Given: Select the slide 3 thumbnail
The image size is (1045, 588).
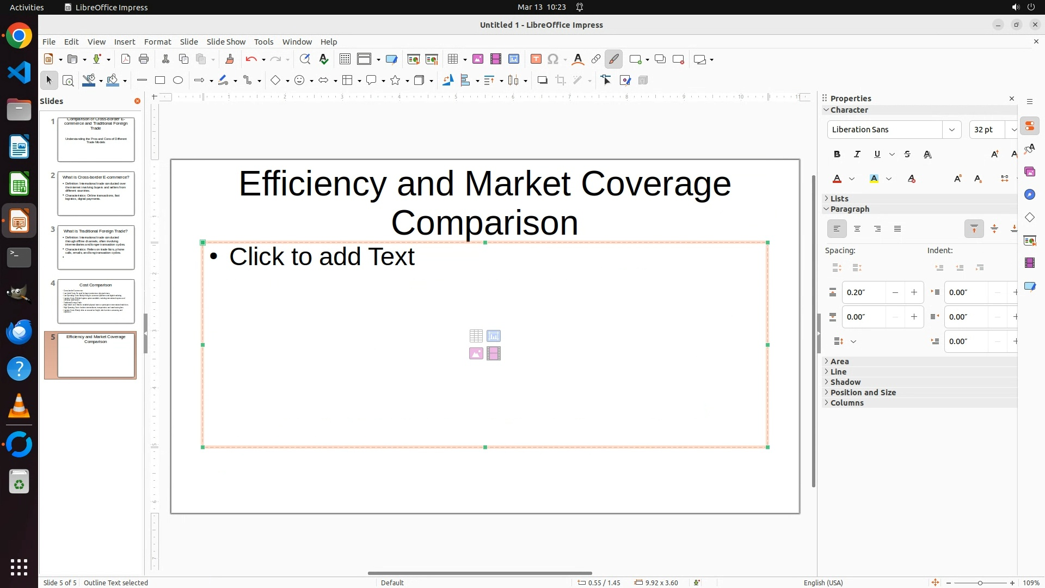Looking at the screenshot, I should pos(96,248).
